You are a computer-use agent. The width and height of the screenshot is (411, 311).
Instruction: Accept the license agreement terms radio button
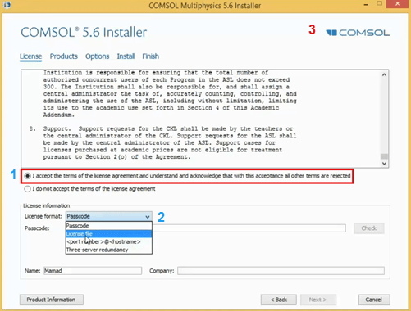(x=27, y=176)
